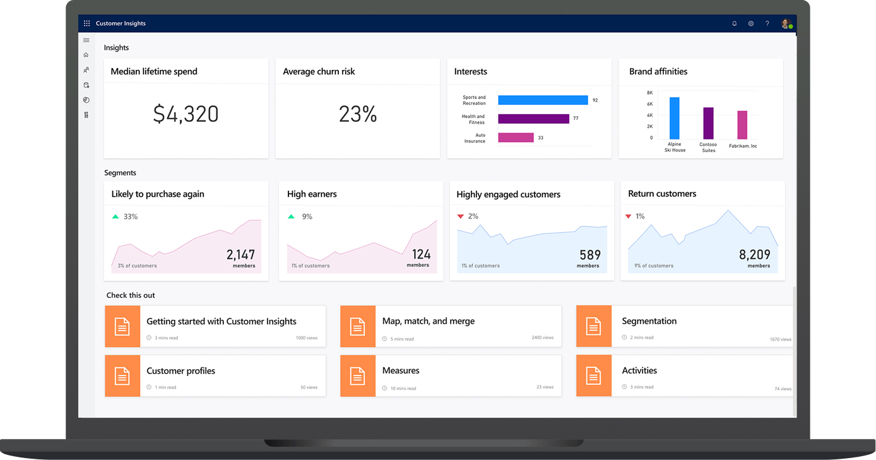Click the Sports and Recreation blue bar
Screen dimensions: 876x460
pos(543,100)
